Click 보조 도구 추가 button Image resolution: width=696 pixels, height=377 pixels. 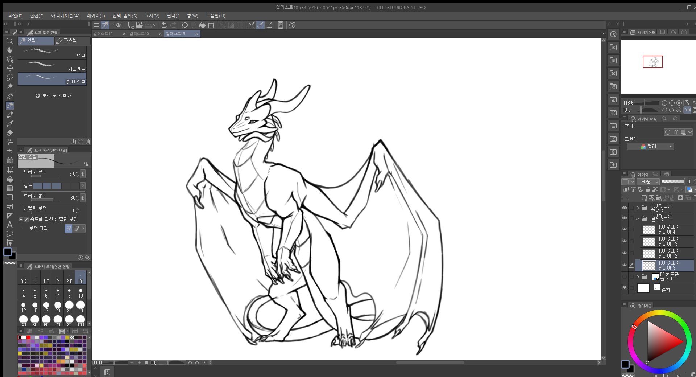53,96
